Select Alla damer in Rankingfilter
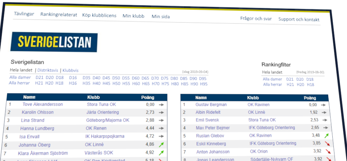 [273, 79]
